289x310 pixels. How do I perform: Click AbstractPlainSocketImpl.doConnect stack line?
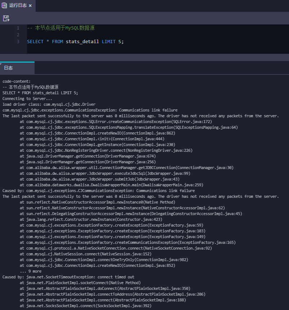105,288
